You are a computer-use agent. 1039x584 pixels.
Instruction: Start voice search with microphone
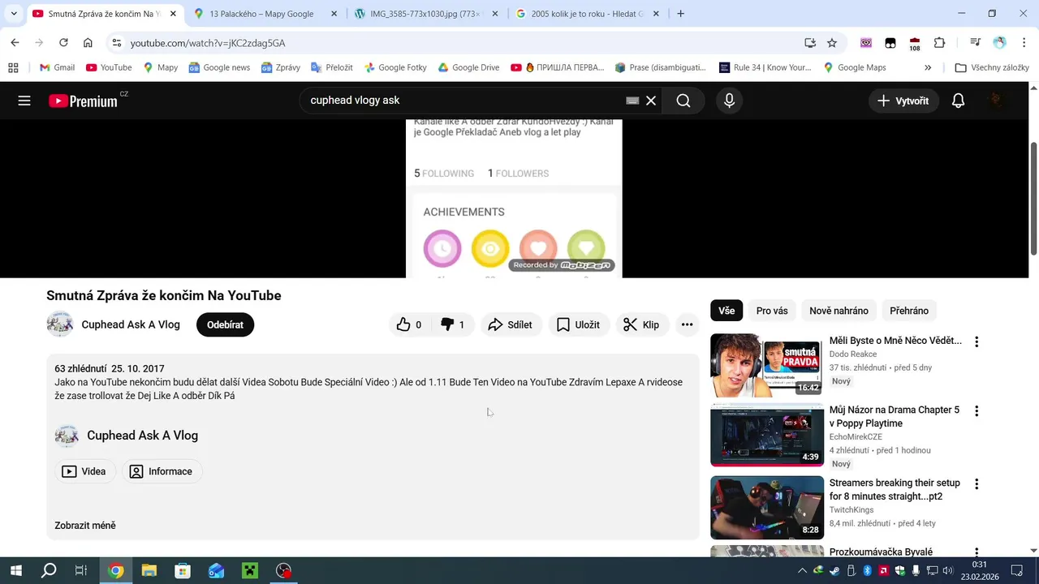click(x=729, y=101)
